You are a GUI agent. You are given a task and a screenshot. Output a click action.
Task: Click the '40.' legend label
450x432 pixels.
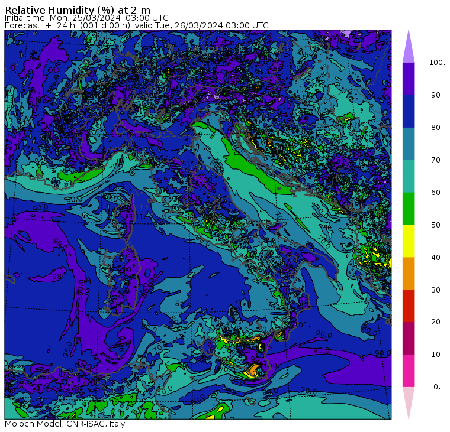click(437, 258)
